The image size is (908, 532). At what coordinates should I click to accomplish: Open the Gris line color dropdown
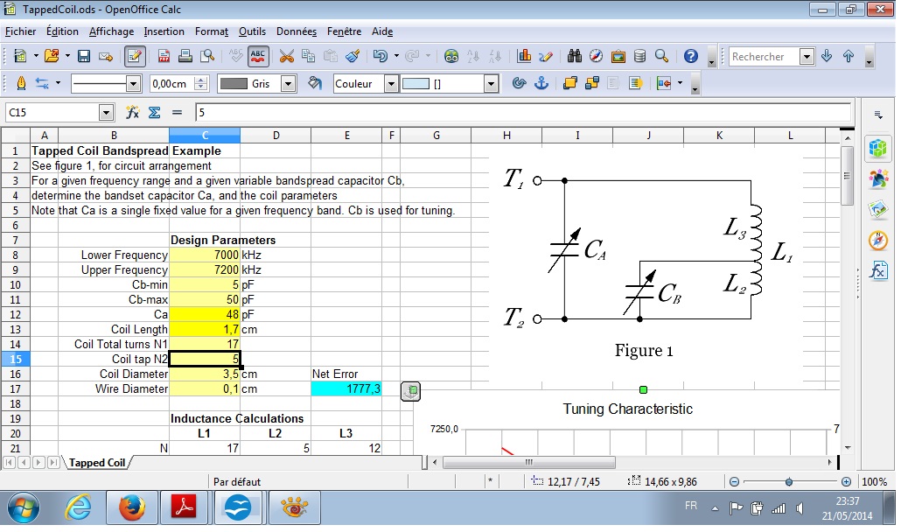pos(289,84)
